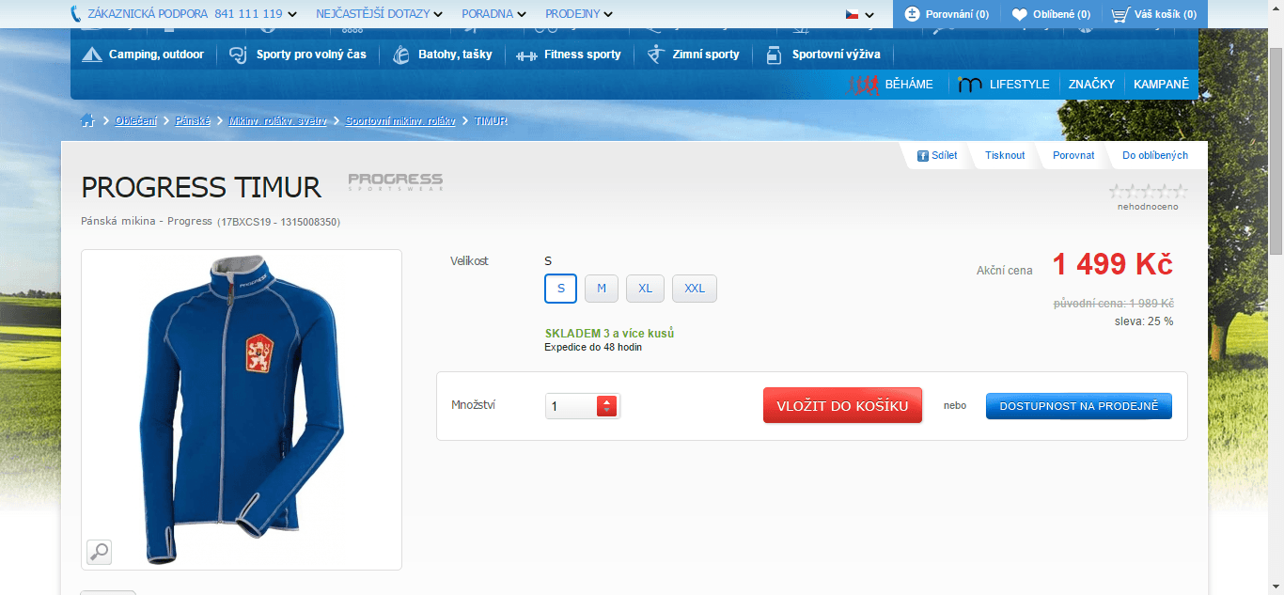The width and height of the screenshot is (1284, 595).
Task: Open the Czech flag language selector
Action: tap(859, 14)
